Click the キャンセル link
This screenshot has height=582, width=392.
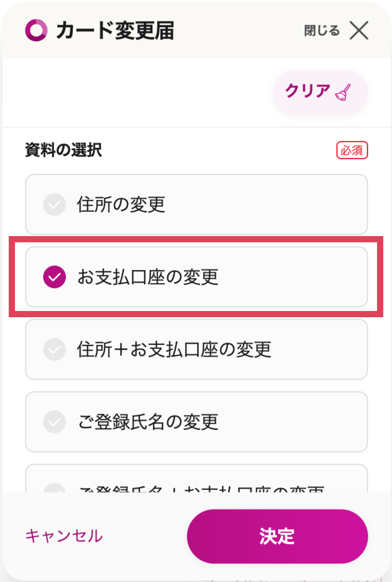64,536
